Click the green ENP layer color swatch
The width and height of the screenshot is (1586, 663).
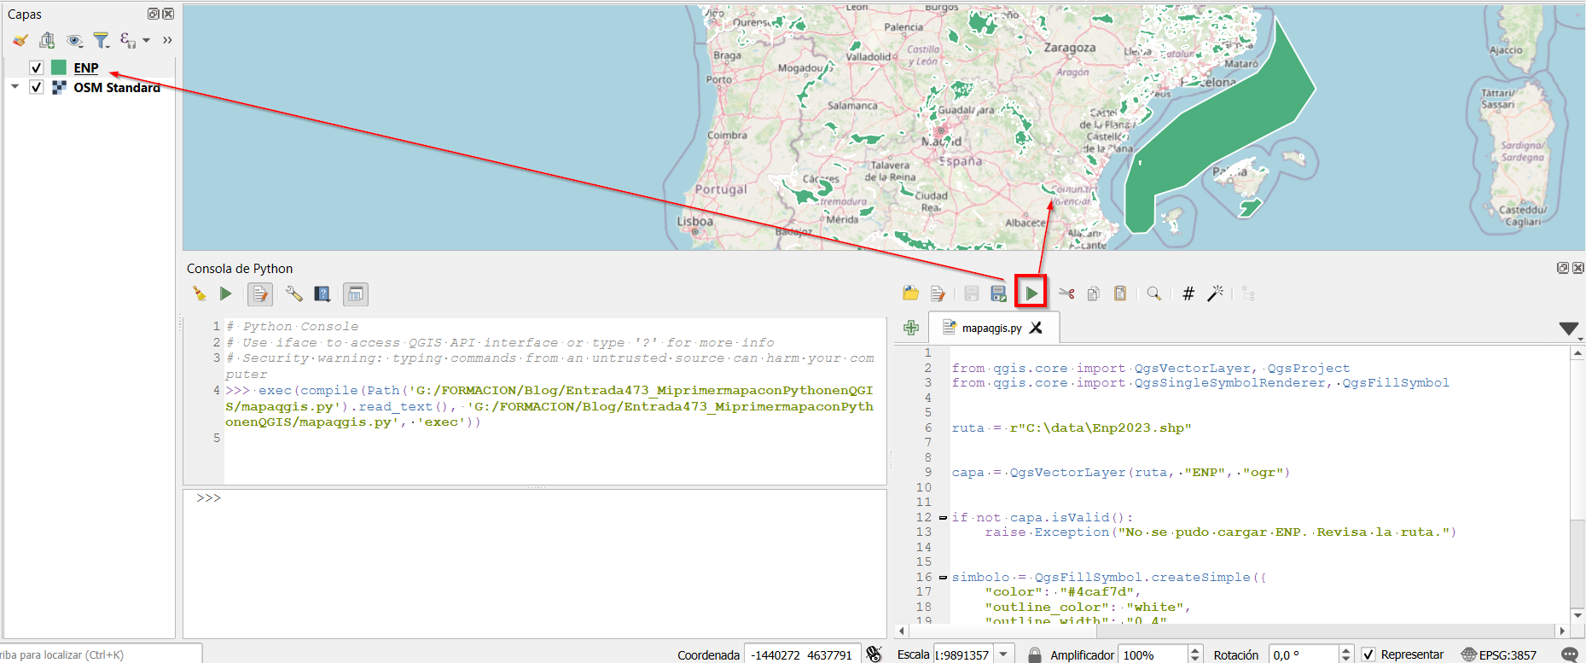pyautogui.click(x=59, y=67)
